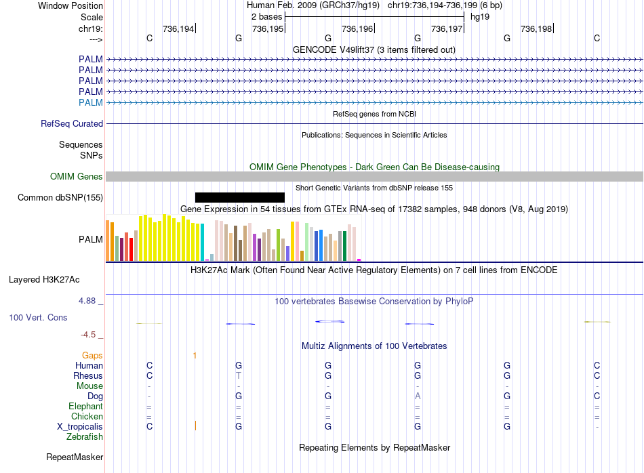This screenshot has width=644, height=473.
Task: Click the mismatched A base in Dog row
Action: click(x=418, y=396)
